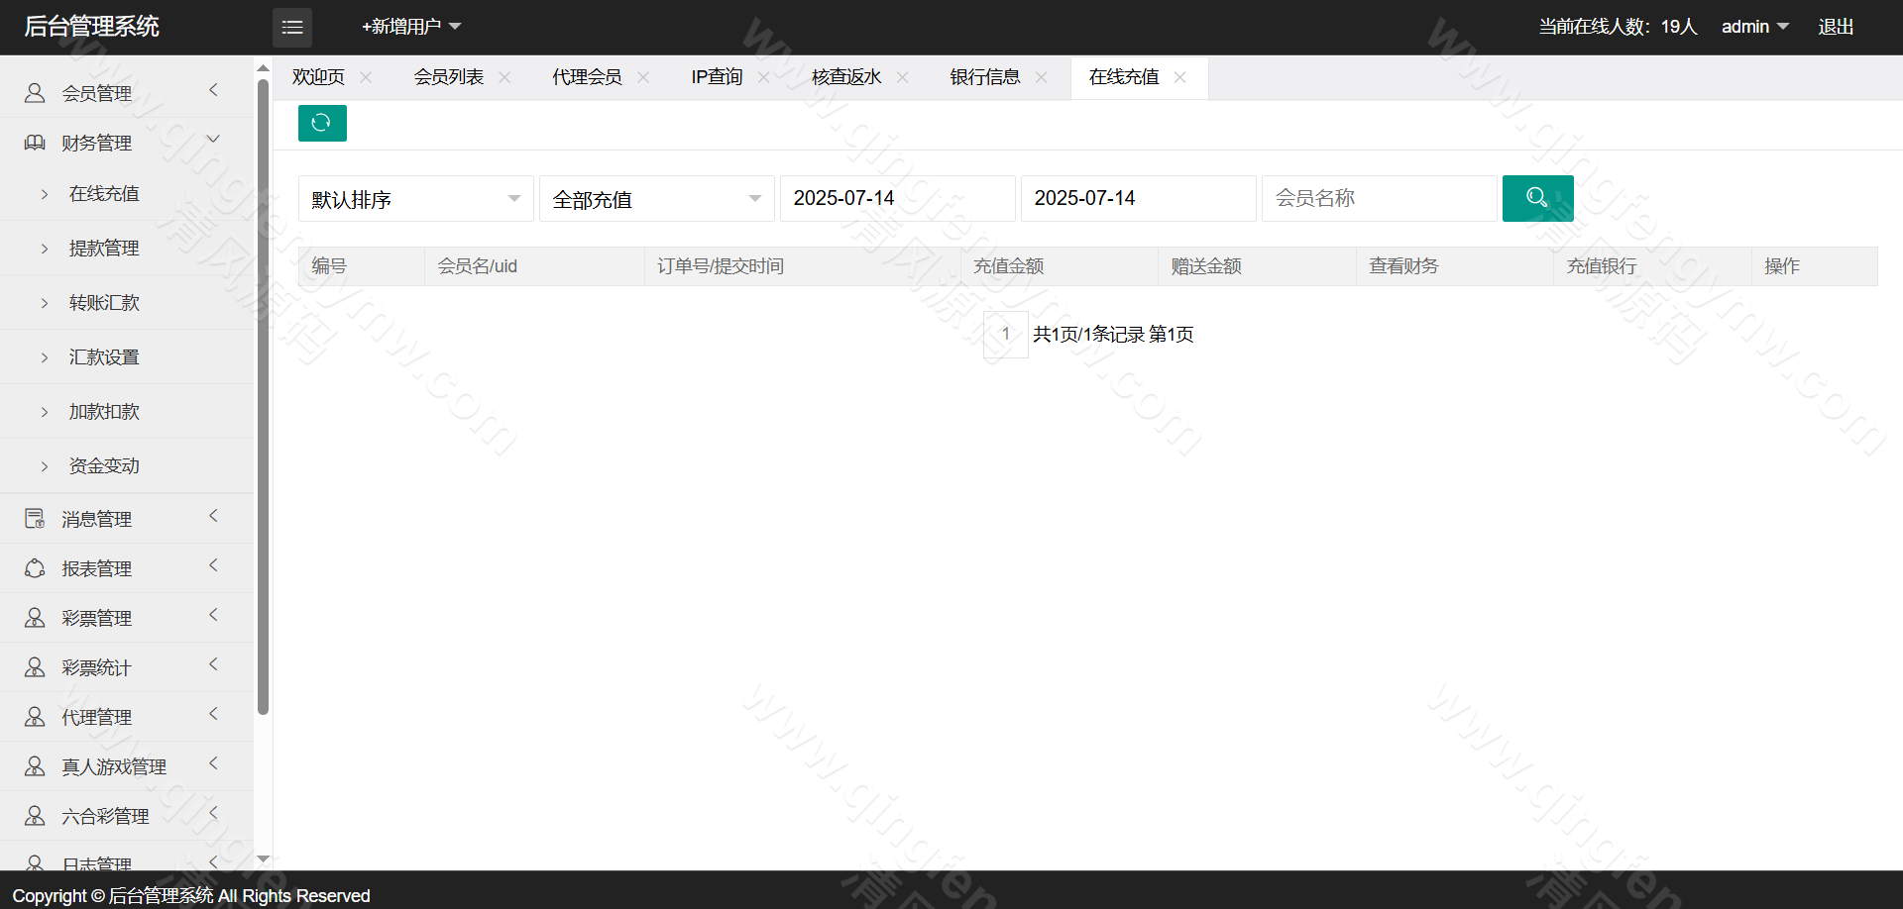Click the 报表管理 sidebar icon
Viewport: 1903px width, 909px height.
35,568
